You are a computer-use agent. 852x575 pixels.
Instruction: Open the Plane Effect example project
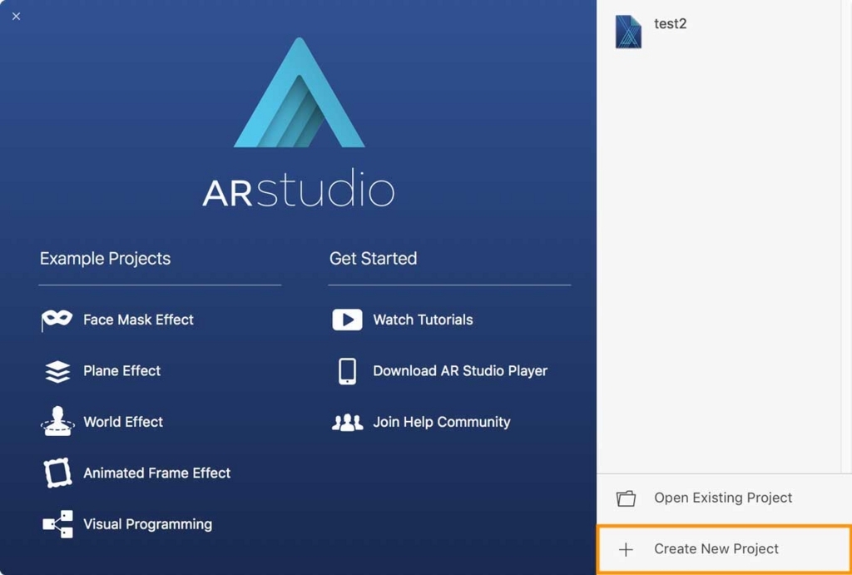(x=121, y=370)
